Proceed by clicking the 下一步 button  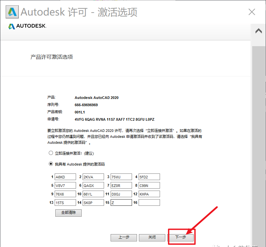click(180, 237)
